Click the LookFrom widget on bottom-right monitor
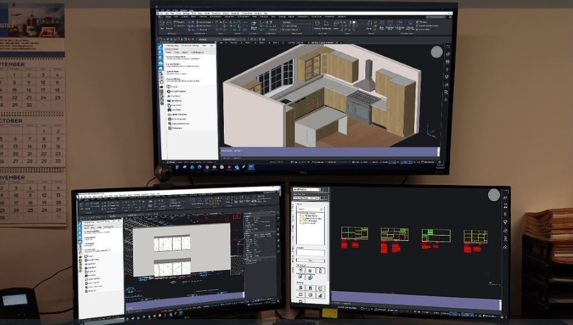Screen dimensions: 573x325 pyautogui.click(x=494, y=195)
